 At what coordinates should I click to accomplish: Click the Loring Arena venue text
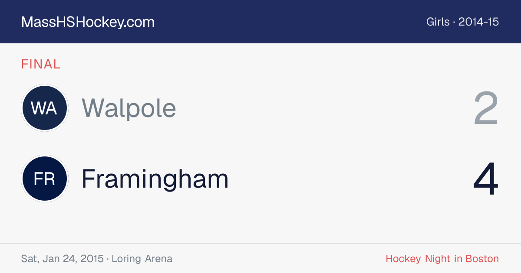tap(142, 259)
